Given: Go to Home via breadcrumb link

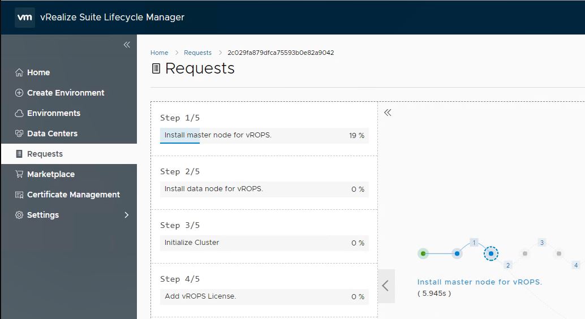Looking at the screenshot, I should (159, 53).
